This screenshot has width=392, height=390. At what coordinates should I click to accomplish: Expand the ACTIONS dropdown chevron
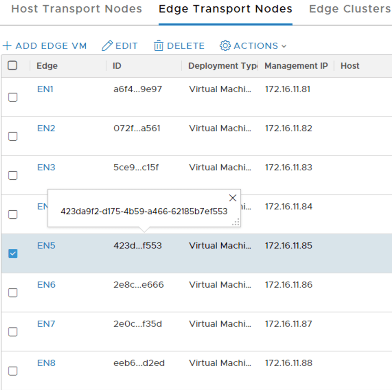coord(284,46)
